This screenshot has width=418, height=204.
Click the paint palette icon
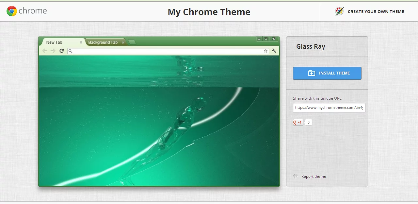click(340, 11)
